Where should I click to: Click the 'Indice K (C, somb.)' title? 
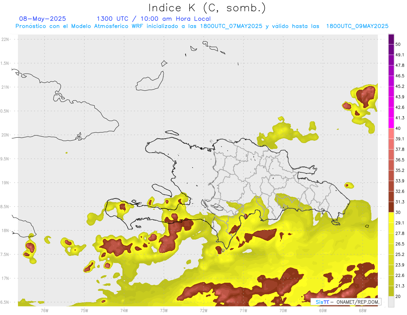pyautogui.click(x=207, y=8)
